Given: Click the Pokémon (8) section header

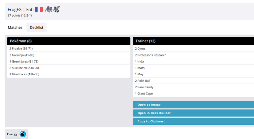Looking at the screenshot, I should point(69,41).
